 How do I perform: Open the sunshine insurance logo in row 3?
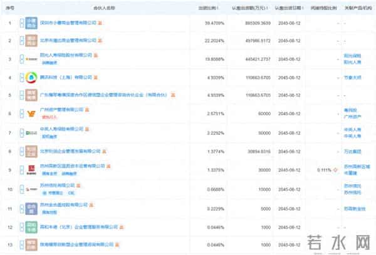pos(31,59)
